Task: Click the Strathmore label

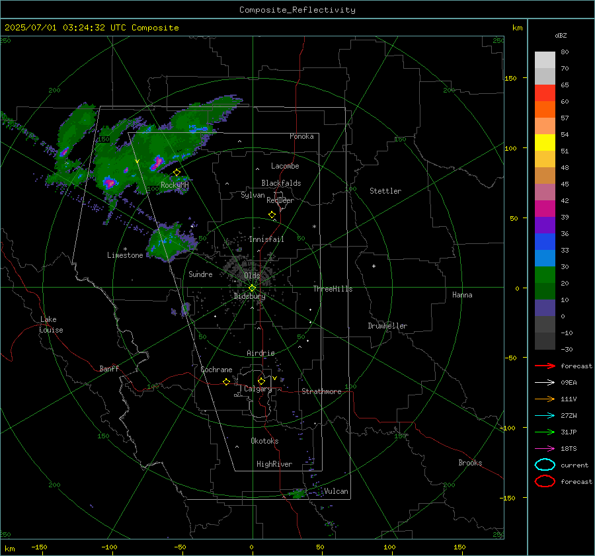Action: pyautogui.click(x=321, y=391)
